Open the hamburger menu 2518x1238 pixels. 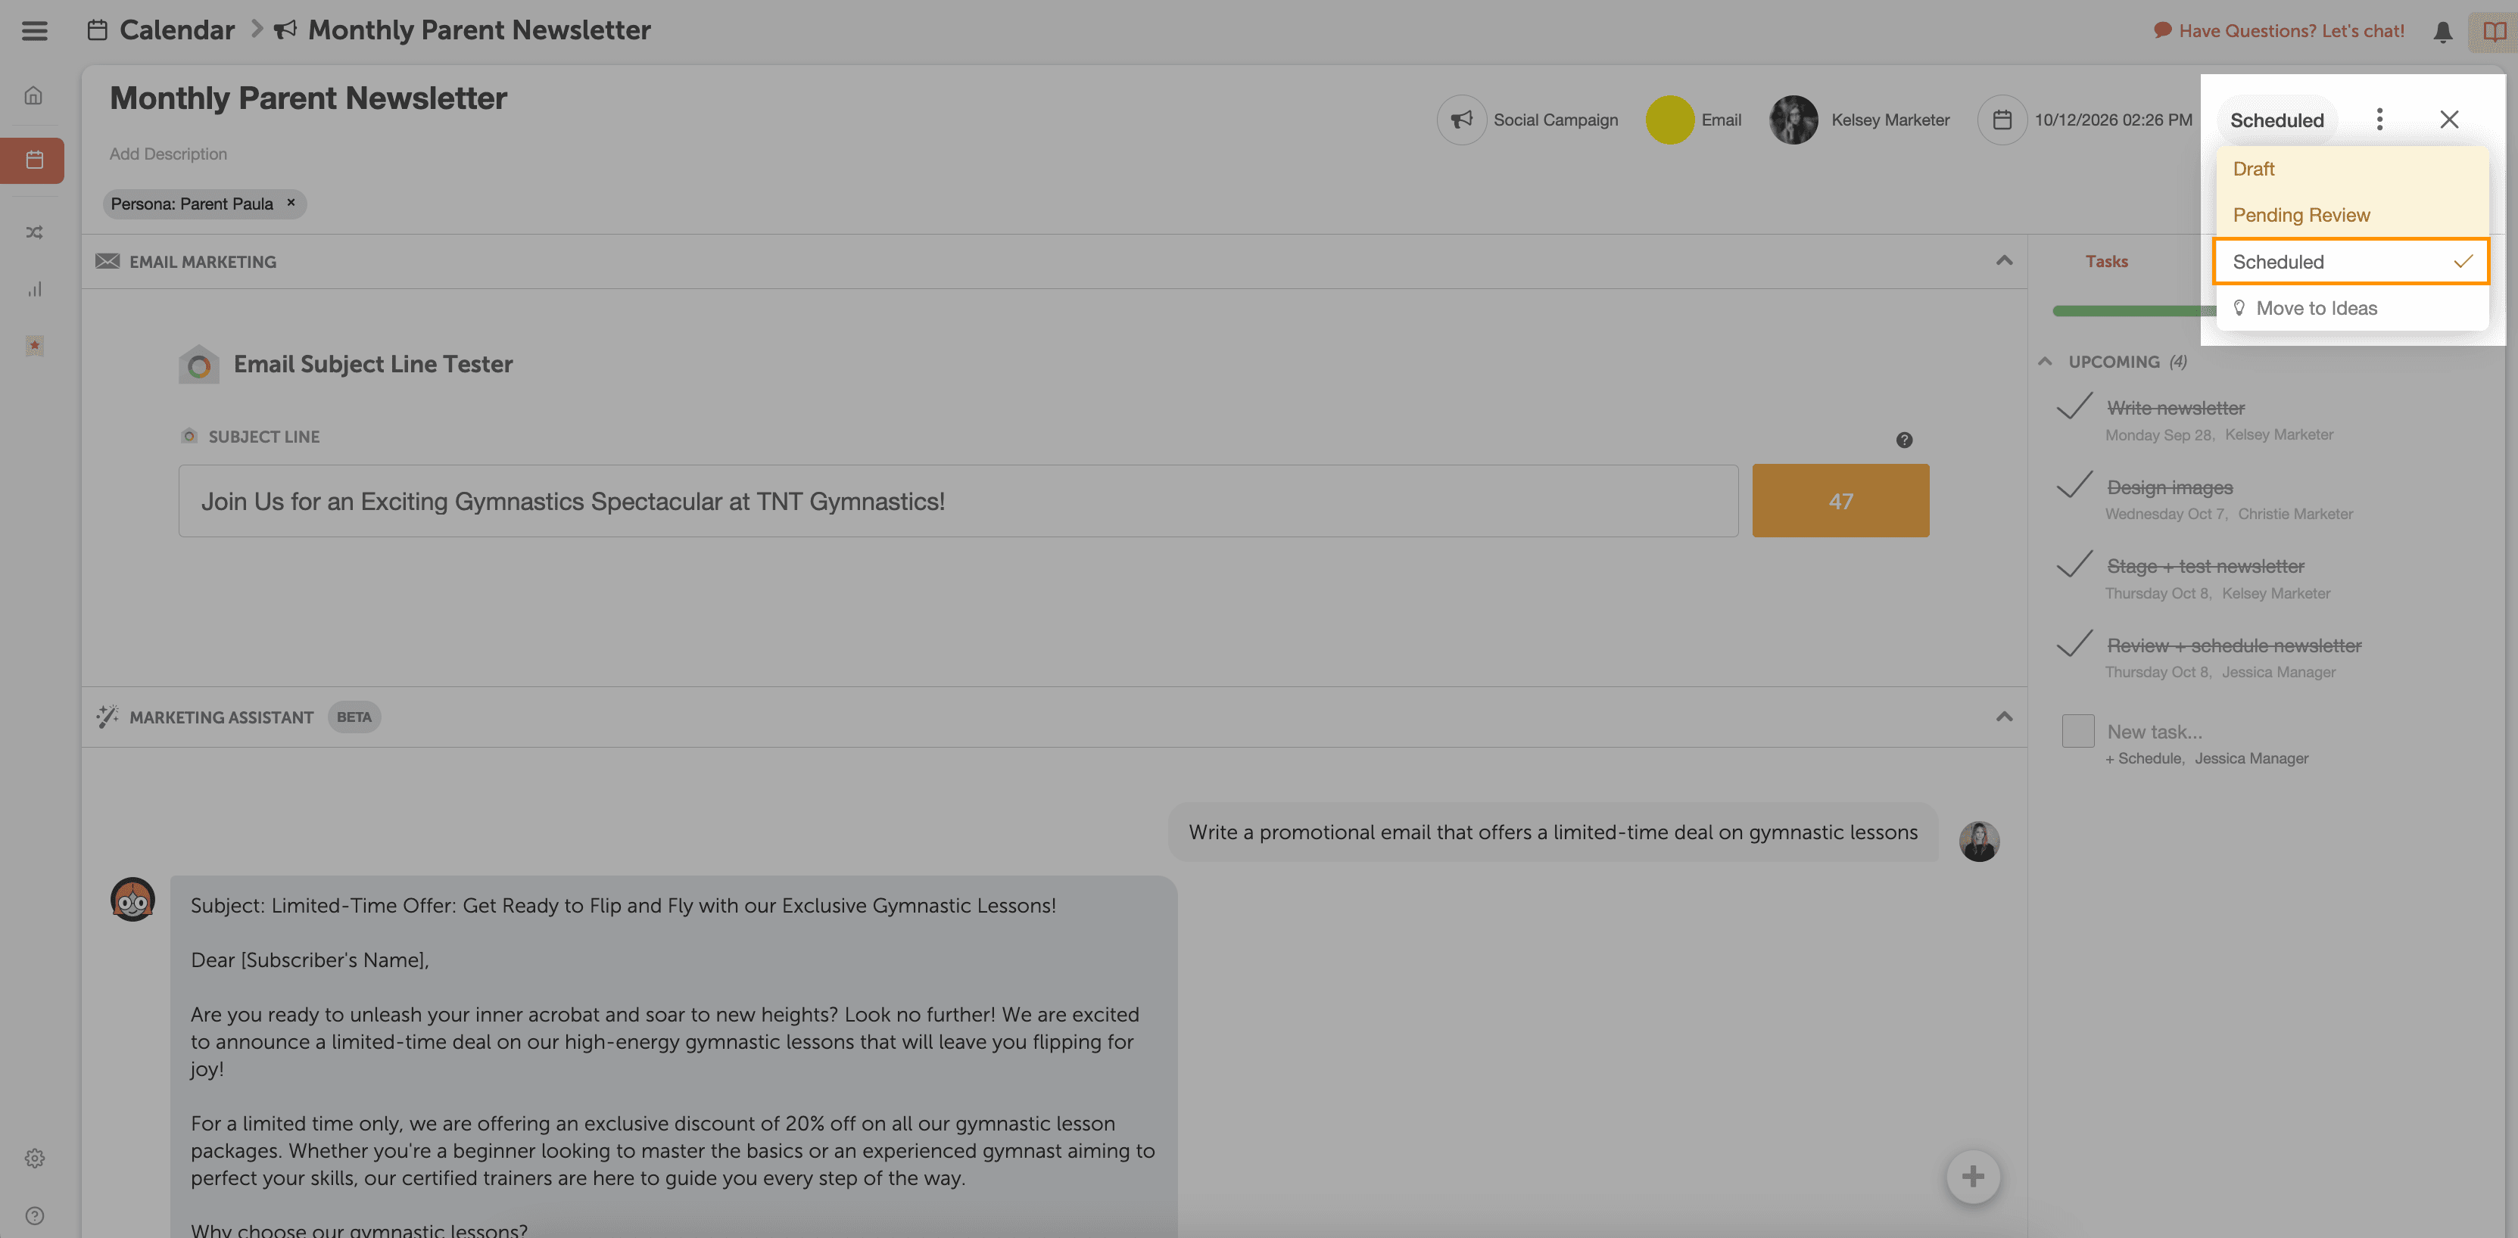pos(34,30)
